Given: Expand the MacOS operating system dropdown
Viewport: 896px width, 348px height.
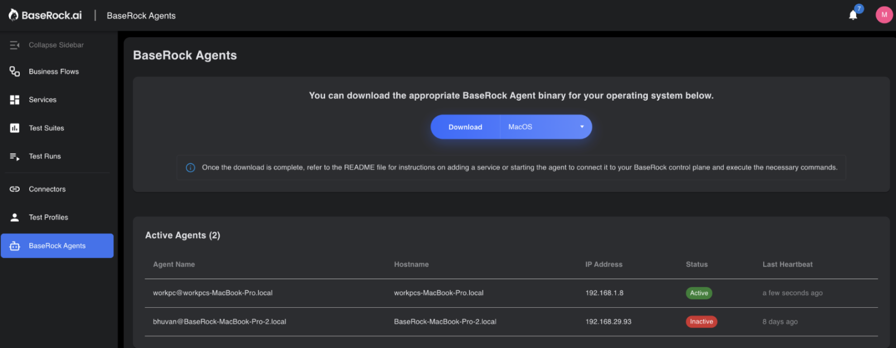Looking at the screenshot, I should click(x=545, y=127).
